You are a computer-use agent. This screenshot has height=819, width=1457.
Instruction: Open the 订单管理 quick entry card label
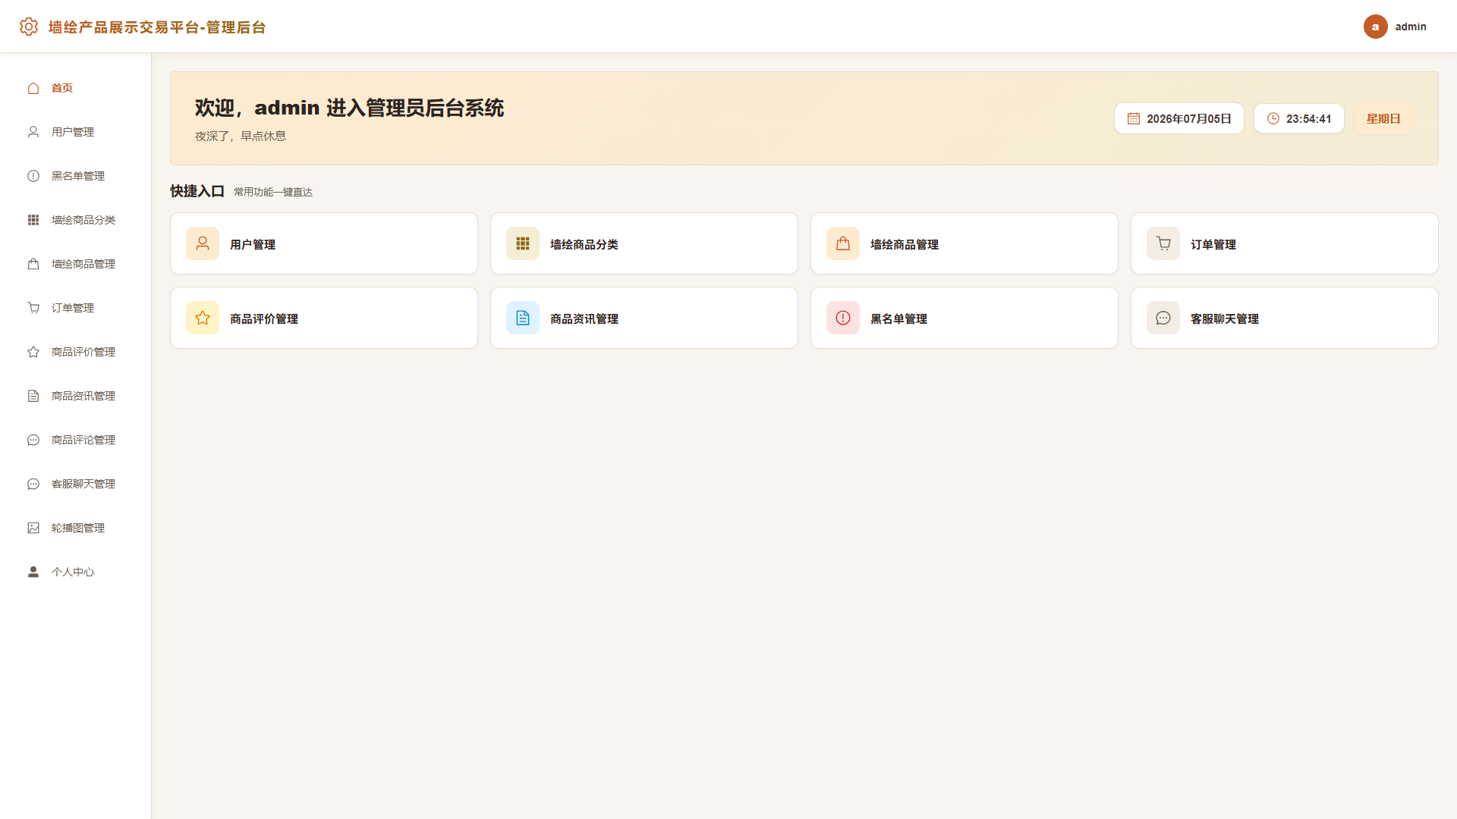point(1213,244)
